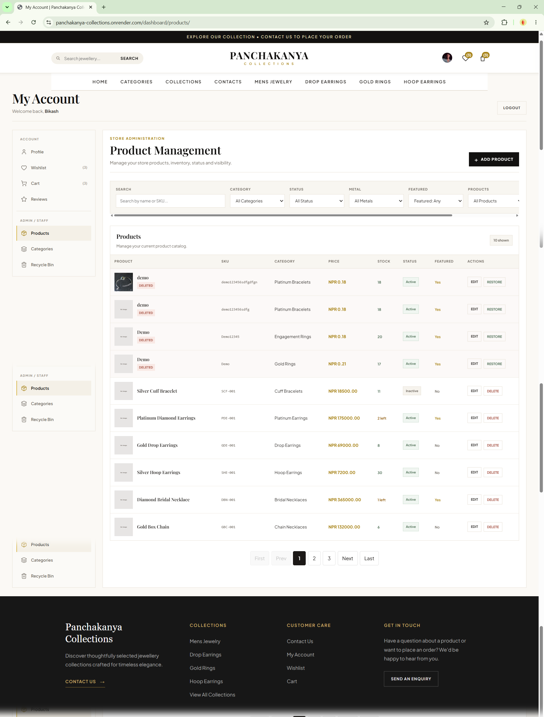Open a new browser tab
This screenshot has width=544, height=717.
[104, 7]
